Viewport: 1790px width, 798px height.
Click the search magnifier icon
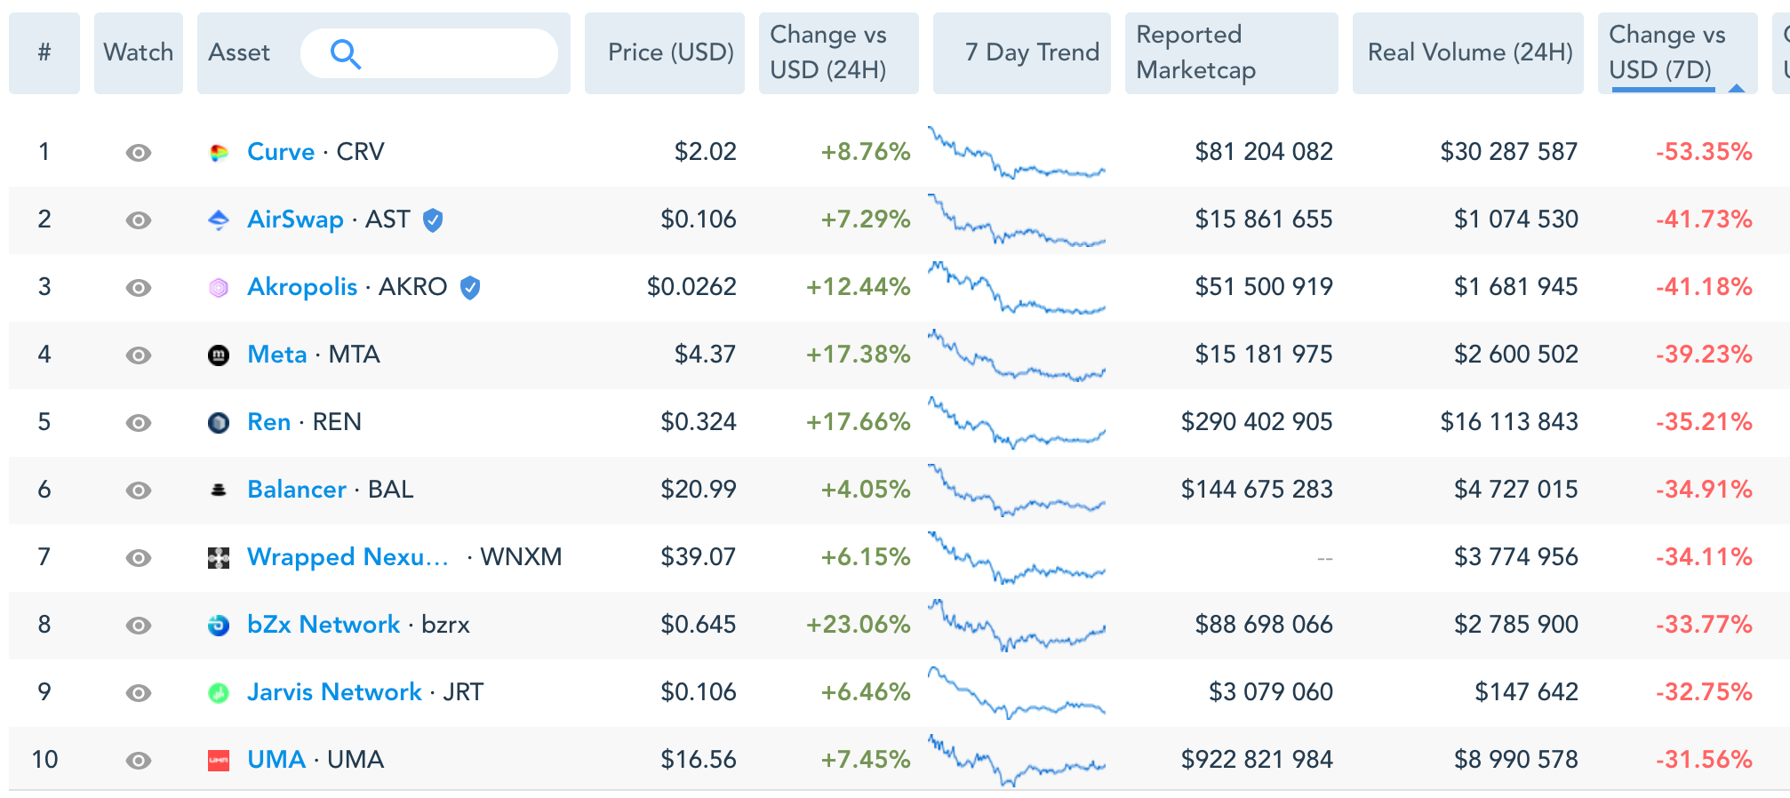coord(345,54)
